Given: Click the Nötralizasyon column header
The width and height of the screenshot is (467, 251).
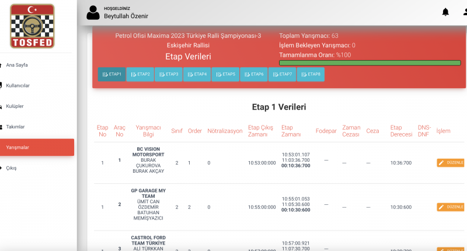Looking at the screenshot, I should 225,131.
